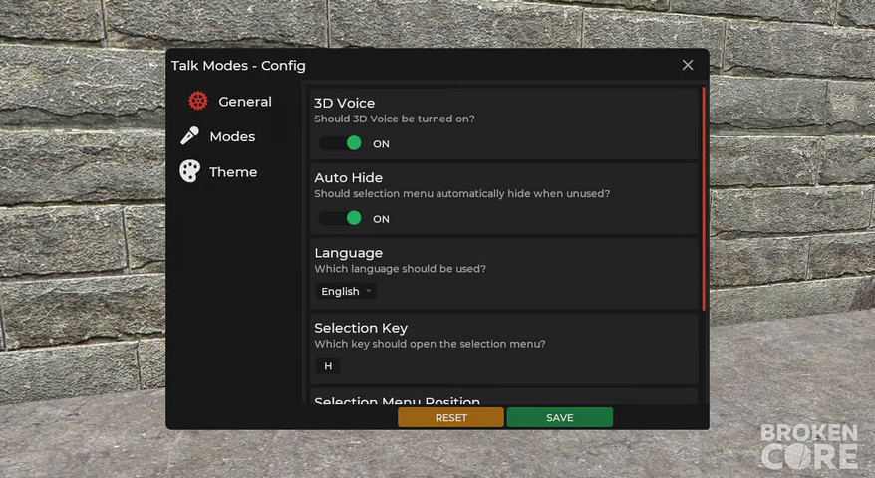Click the orange RESET button
Viewport: 875px width, 478px height.
pos(450,417)
